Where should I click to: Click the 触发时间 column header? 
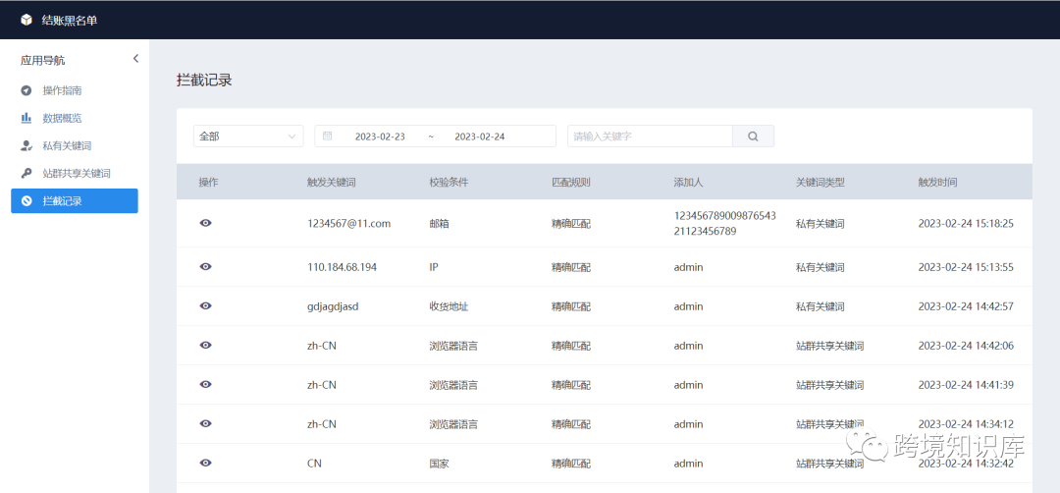pos(937,183)
